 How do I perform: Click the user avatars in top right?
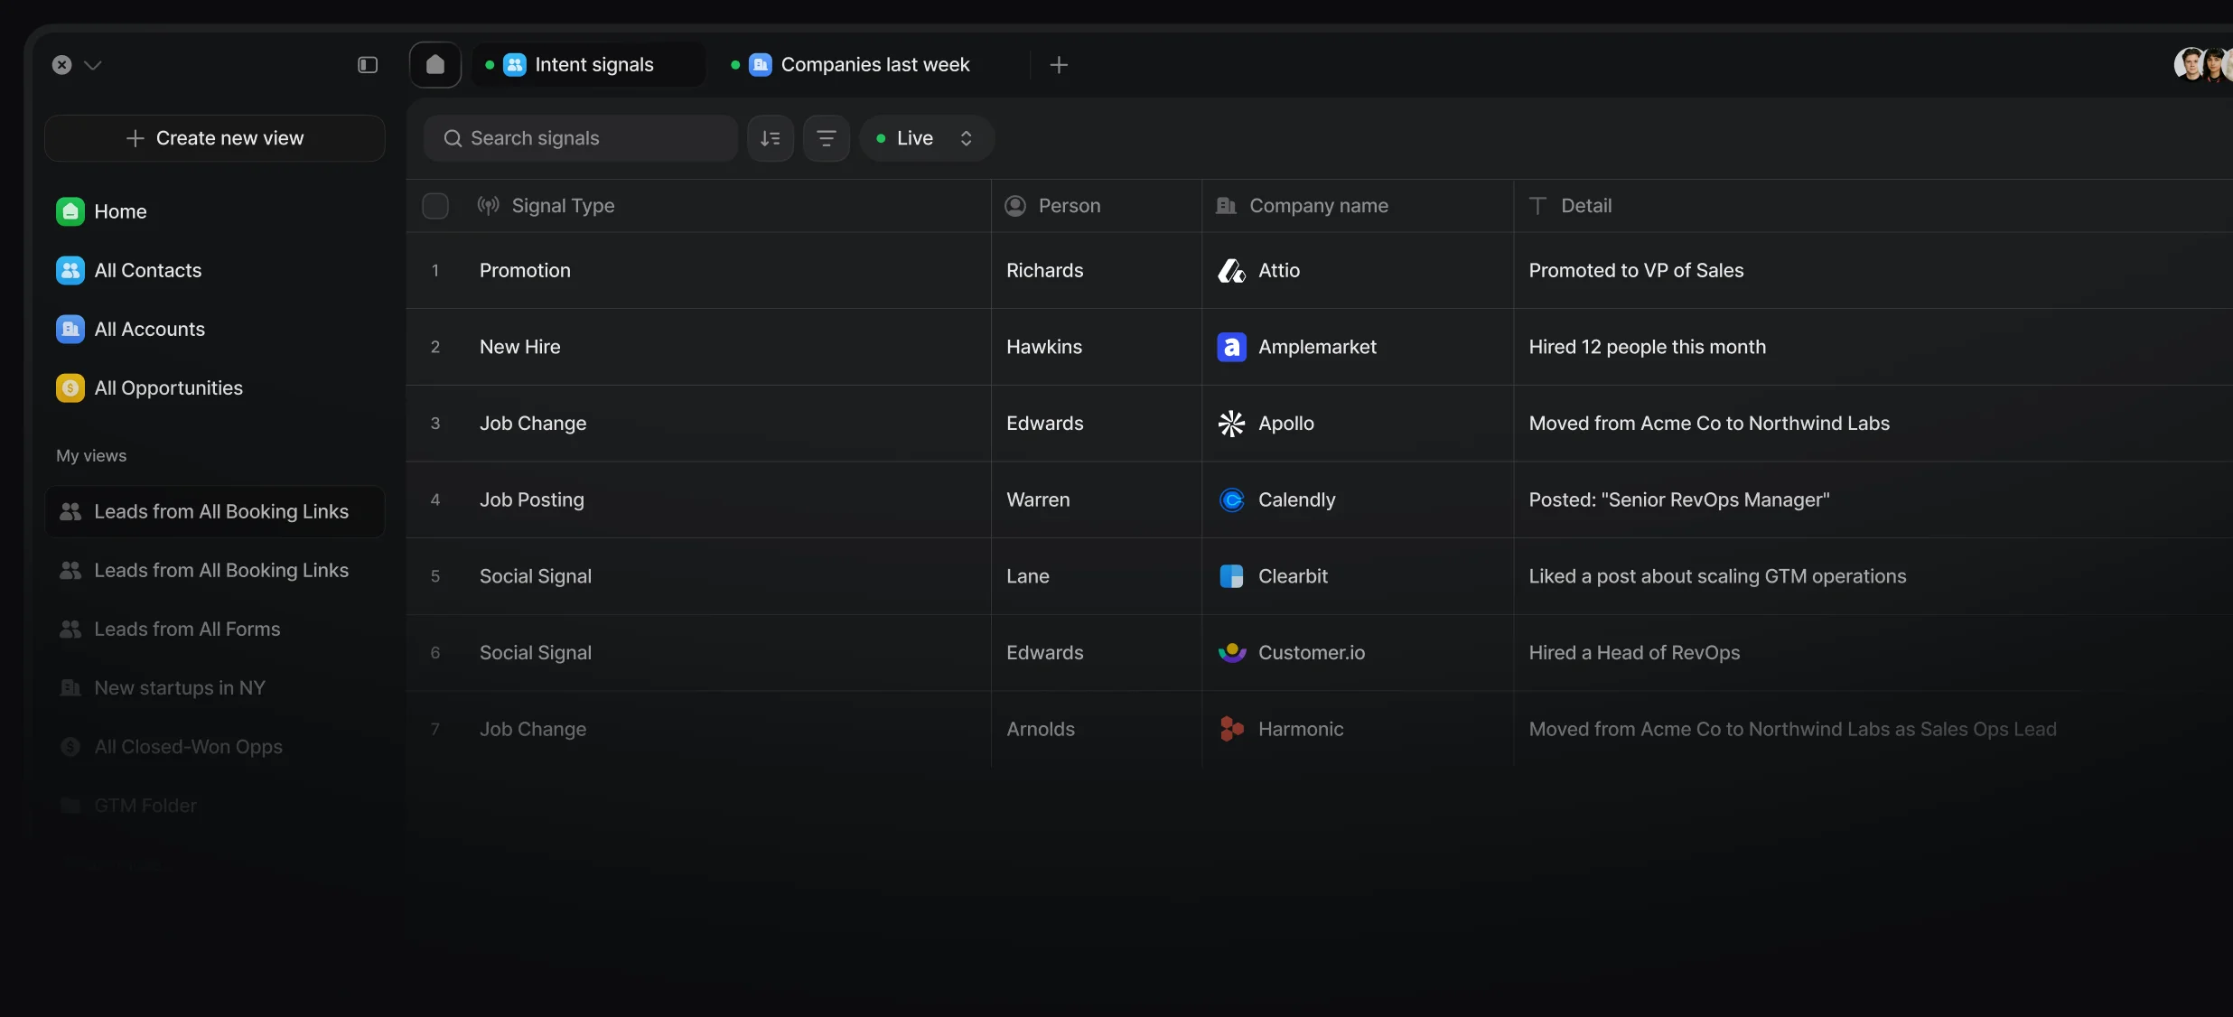(2202, 64)
